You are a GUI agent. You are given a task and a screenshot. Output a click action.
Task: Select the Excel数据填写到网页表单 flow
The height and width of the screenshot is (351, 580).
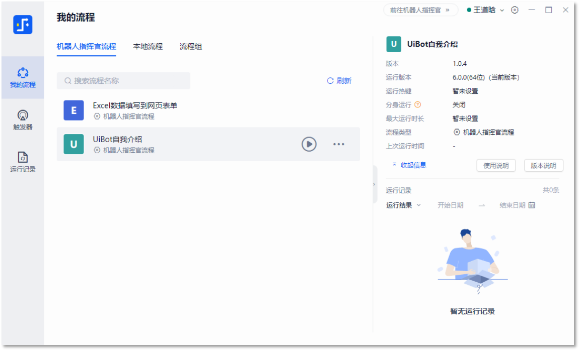click(208, 110)
